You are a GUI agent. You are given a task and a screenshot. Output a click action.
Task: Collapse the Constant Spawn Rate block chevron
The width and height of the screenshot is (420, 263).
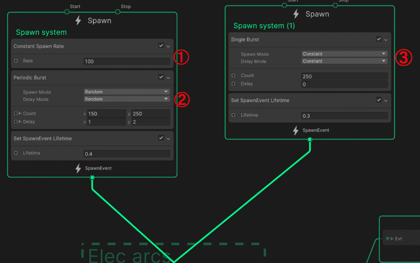click(168, 46)
